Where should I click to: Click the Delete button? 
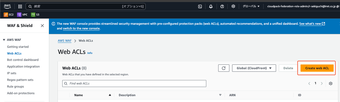(288, 68)
